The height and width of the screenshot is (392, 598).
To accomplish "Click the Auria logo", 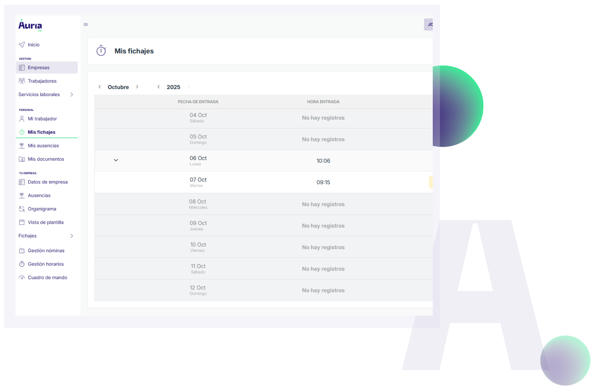I will point(30,25).
